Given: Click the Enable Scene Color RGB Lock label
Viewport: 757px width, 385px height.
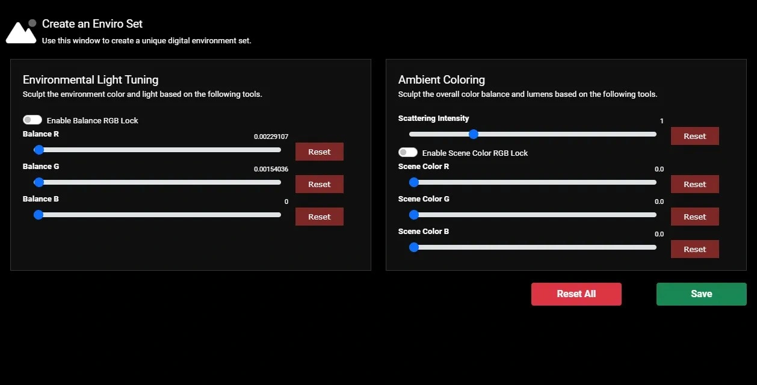Looking at the screenshot, I should coord(475,153).
